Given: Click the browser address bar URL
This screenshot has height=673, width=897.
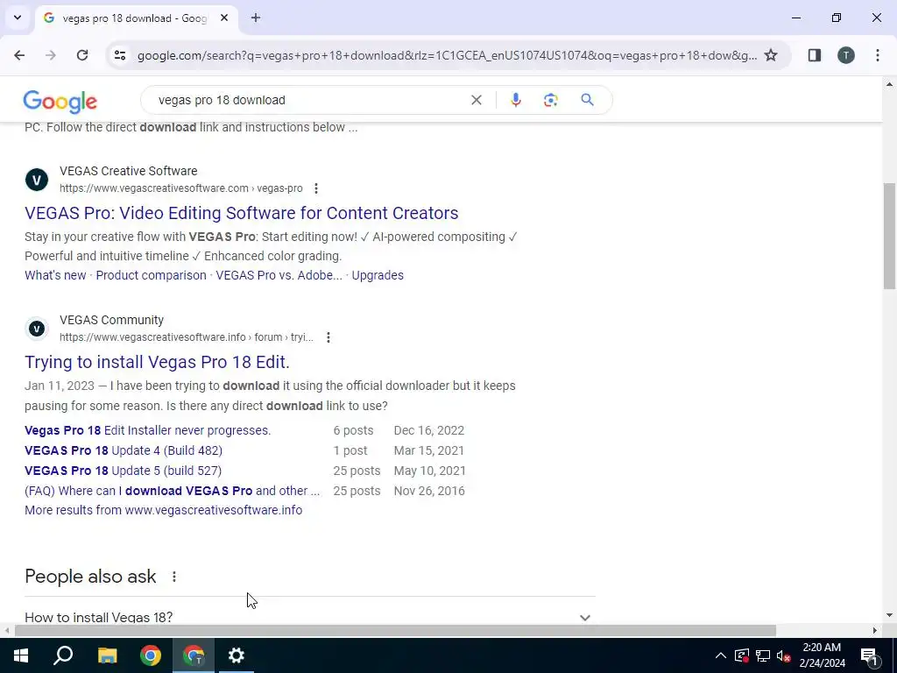Looking at the screenshot, I should [448, 55].
